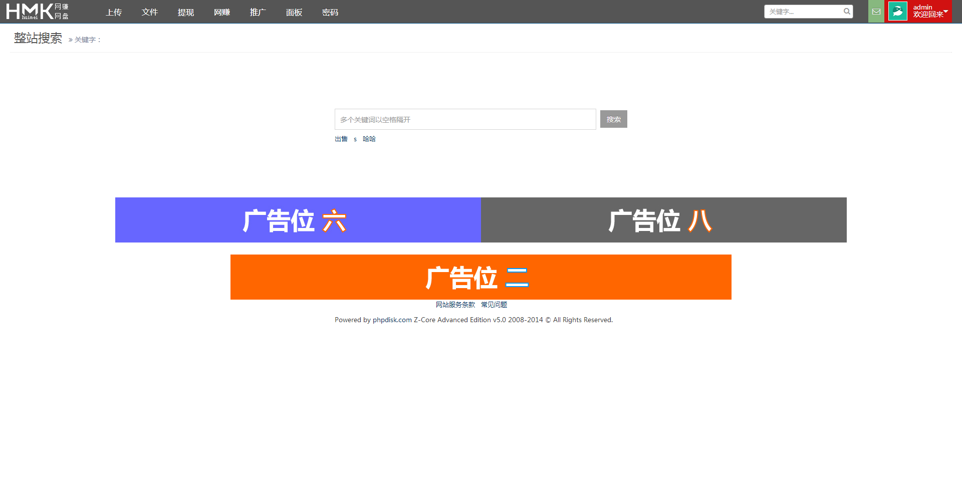Viewport: 962px width, 483px height.
Task: Click the magnifier search icon in top bar
Action: pyautogui.click(x=846, y=11)
